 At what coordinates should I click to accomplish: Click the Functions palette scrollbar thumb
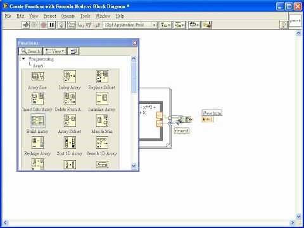coord(134,77)
